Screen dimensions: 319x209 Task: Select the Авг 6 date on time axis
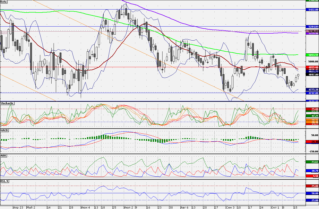coord(184,207)
